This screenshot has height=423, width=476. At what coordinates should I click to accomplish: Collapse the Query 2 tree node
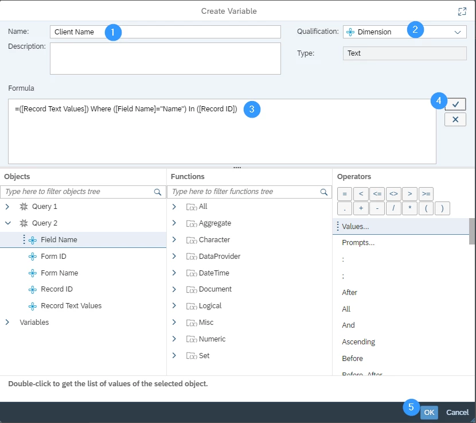coord(8,223)
